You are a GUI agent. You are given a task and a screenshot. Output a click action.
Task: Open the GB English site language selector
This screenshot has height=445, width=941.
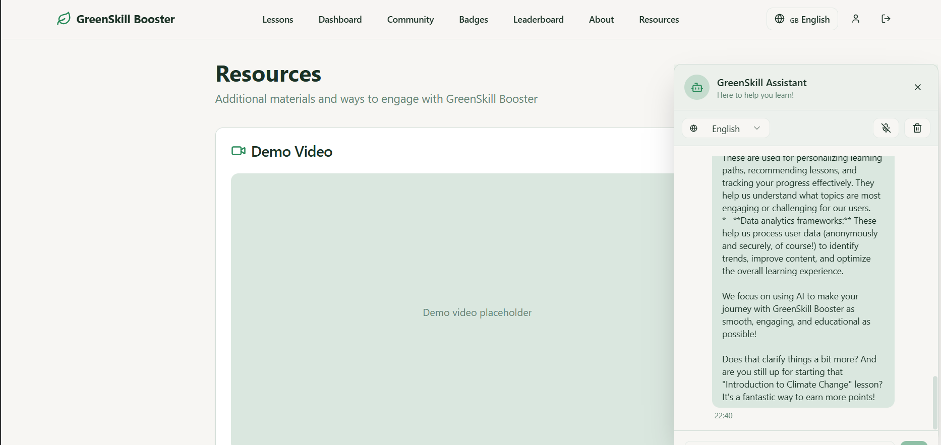[802, 19]
